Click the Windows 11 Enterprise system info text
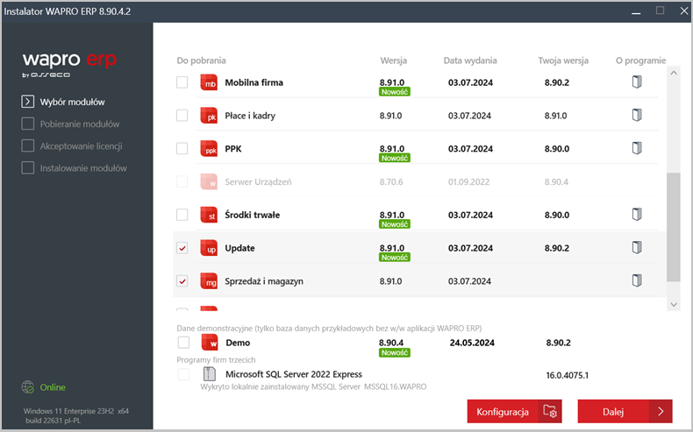Screen dimensions: 693x432 (75, 415)
